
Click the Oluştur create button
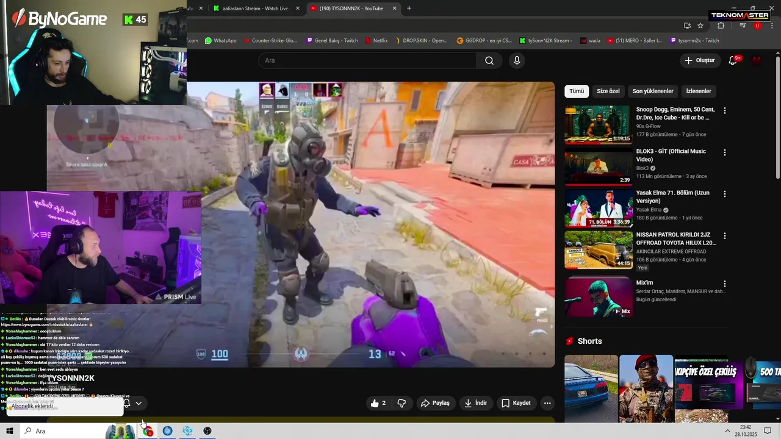click(x=699, y=60)
